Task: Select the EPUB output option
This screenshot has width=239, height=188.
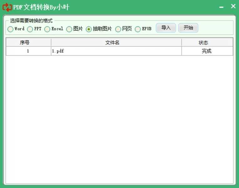Action: tap(143, 29)
